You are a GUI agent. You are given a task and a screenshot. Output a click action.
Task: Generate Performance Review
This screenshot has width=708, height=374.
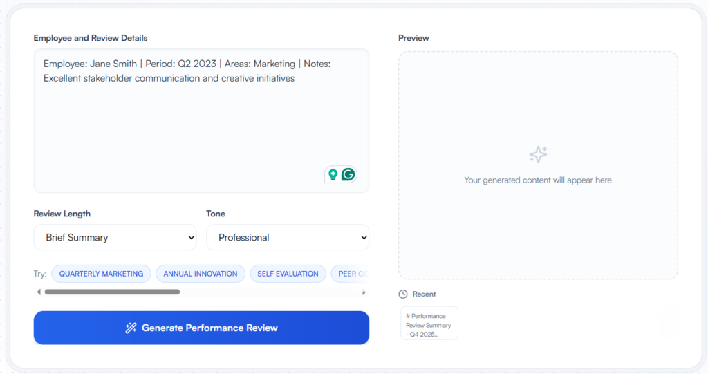[201, 328]
